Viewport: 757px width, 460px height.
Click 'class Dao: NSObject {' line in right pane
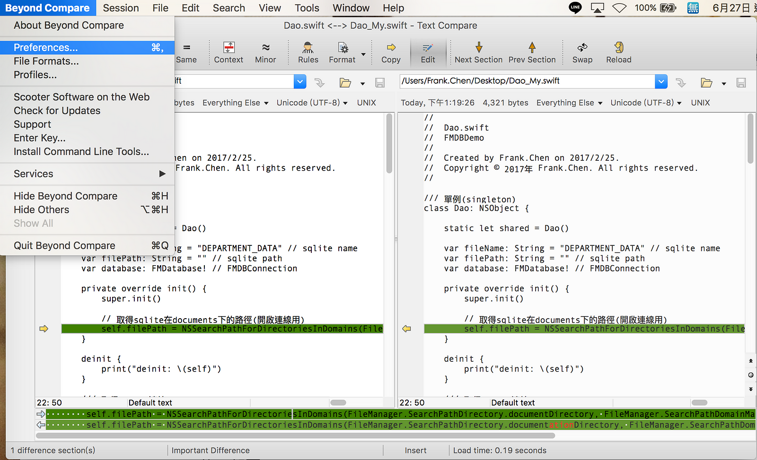[x=476, y=208]
